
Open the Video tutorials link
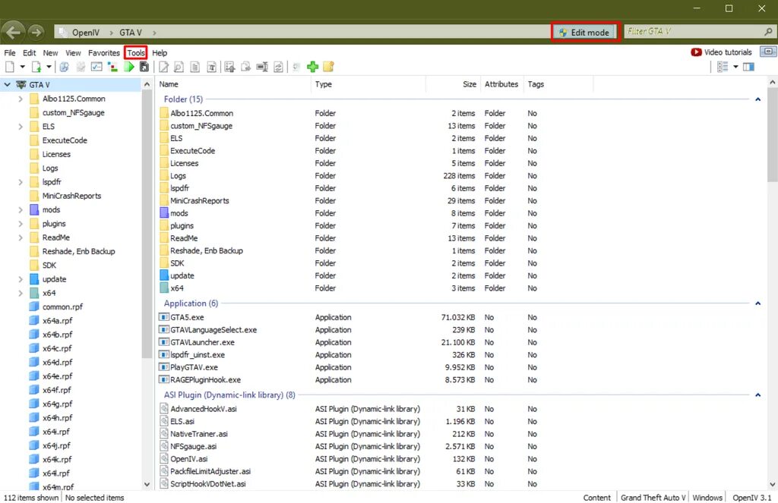722,52
